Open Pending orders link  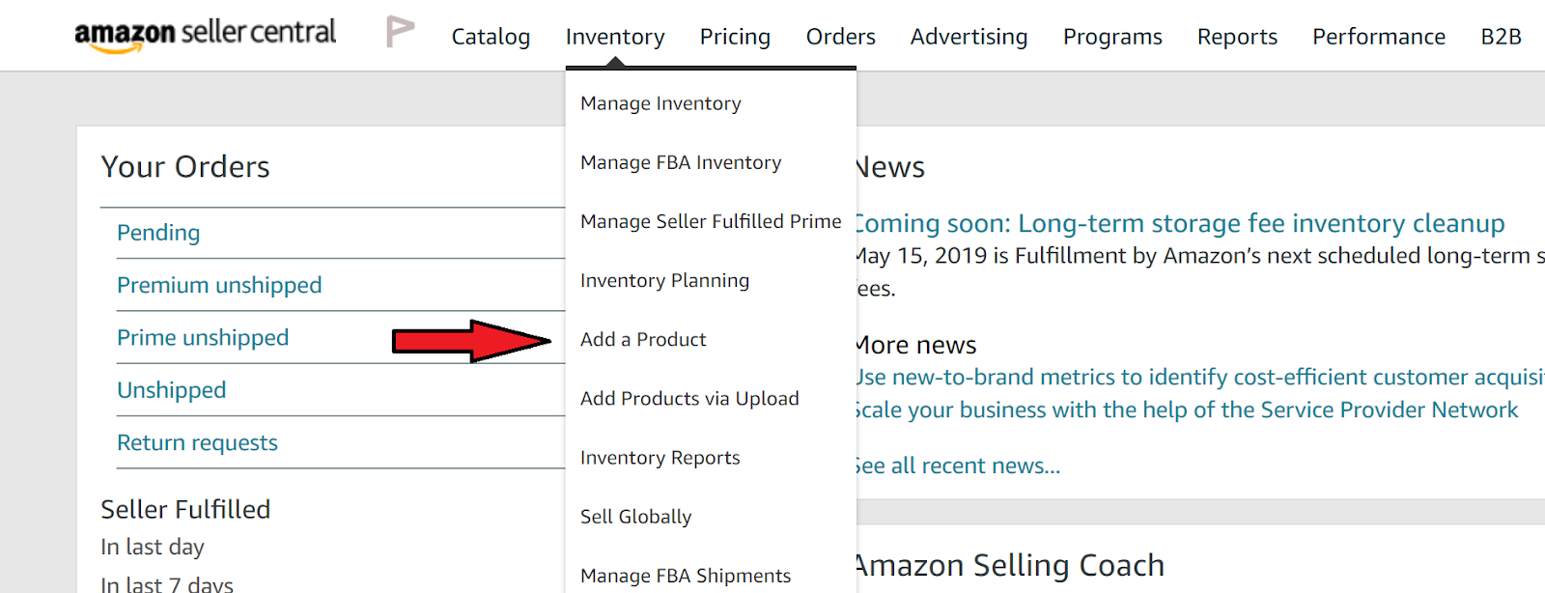pos(158,233)
